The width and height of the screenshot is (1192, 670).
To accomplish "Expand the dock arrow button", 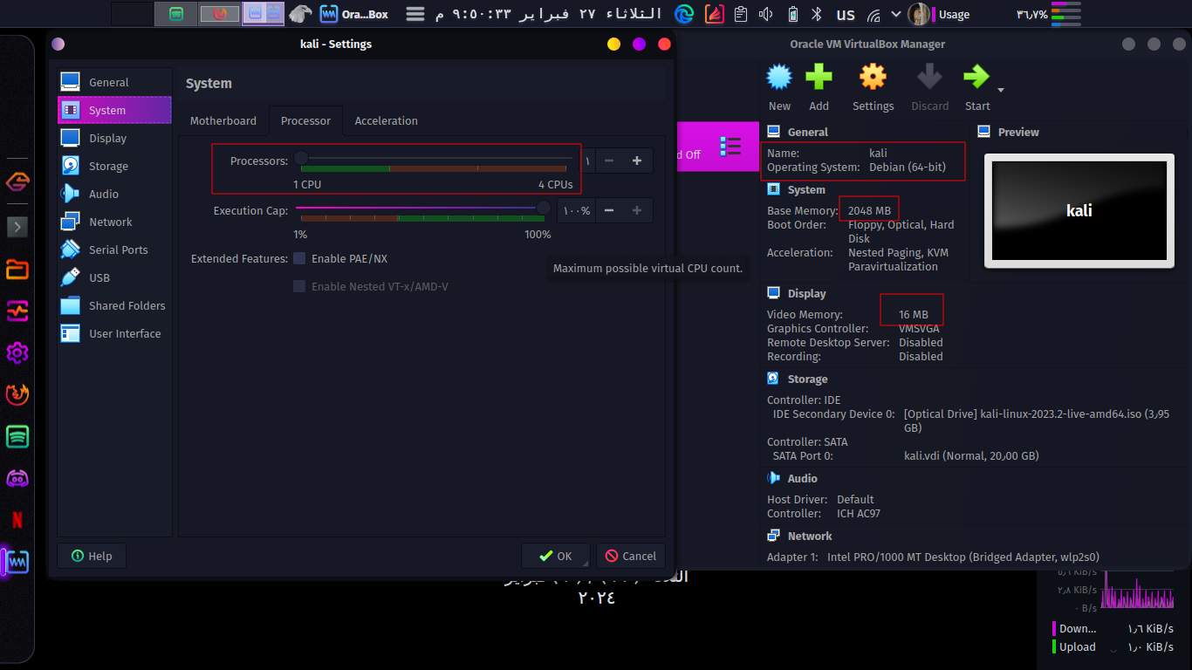I will 17,228.
